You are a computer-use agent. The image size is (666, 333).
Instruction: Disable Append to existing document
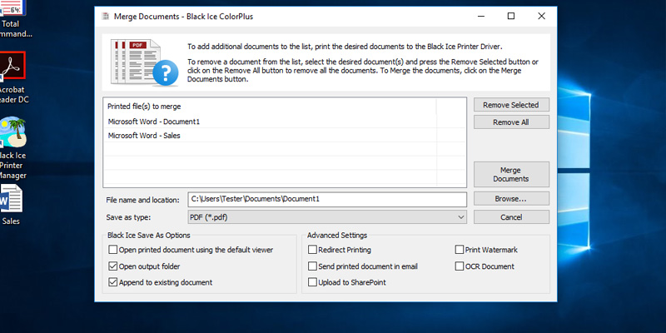coord(113,282)
